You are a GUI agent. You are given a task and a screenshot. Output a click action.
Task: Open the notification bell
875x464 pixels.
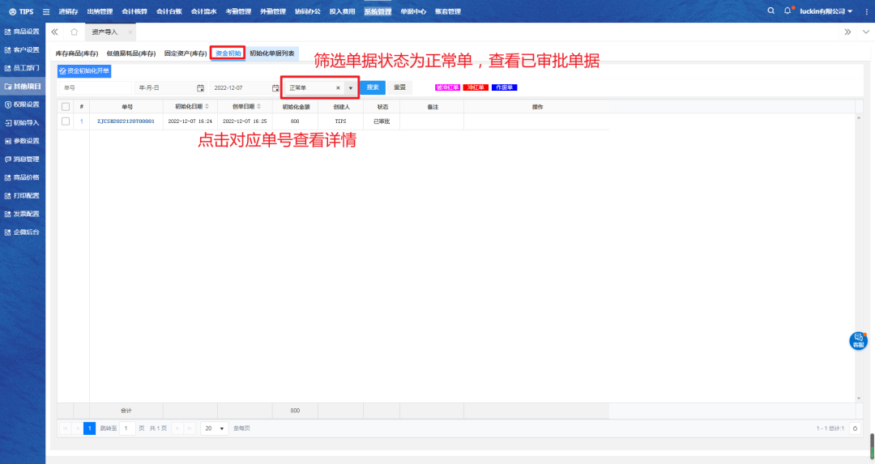click(787, 11)
